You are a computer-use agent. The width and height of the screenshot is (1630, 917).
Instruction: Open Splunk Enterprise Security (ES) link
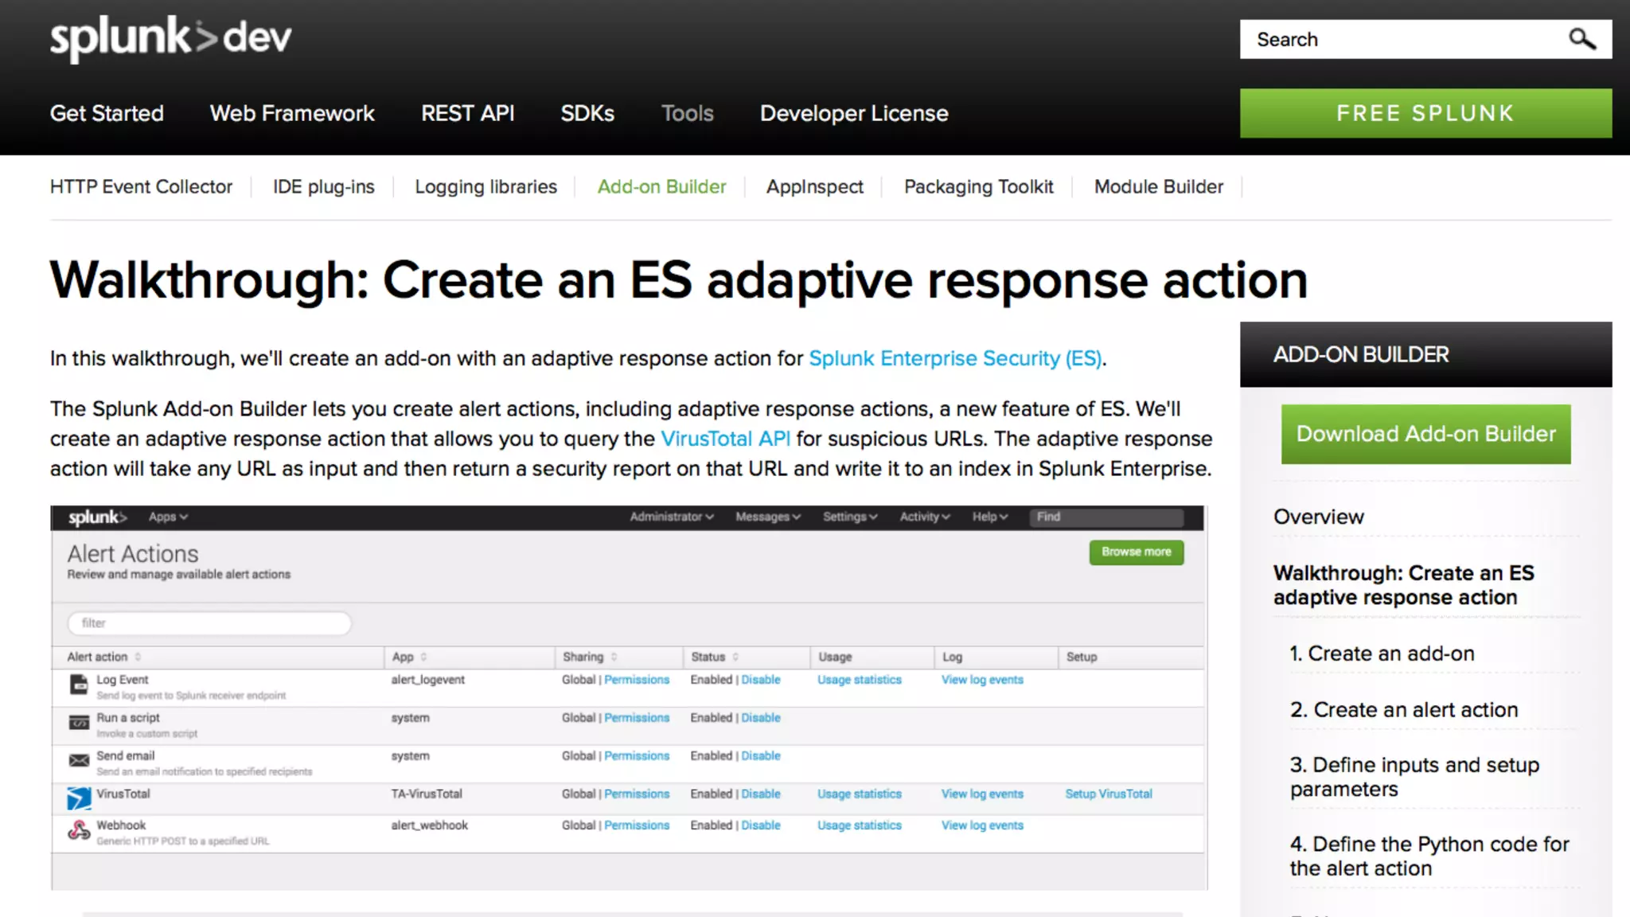point(955,359)
